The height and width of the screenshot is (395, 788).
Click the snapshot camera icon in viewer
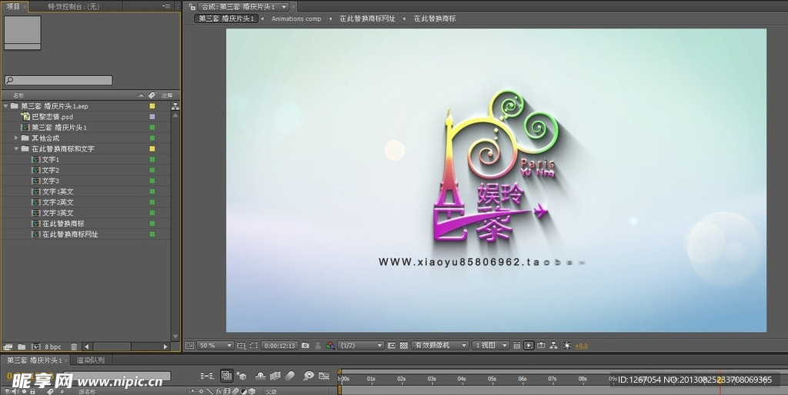306,346
